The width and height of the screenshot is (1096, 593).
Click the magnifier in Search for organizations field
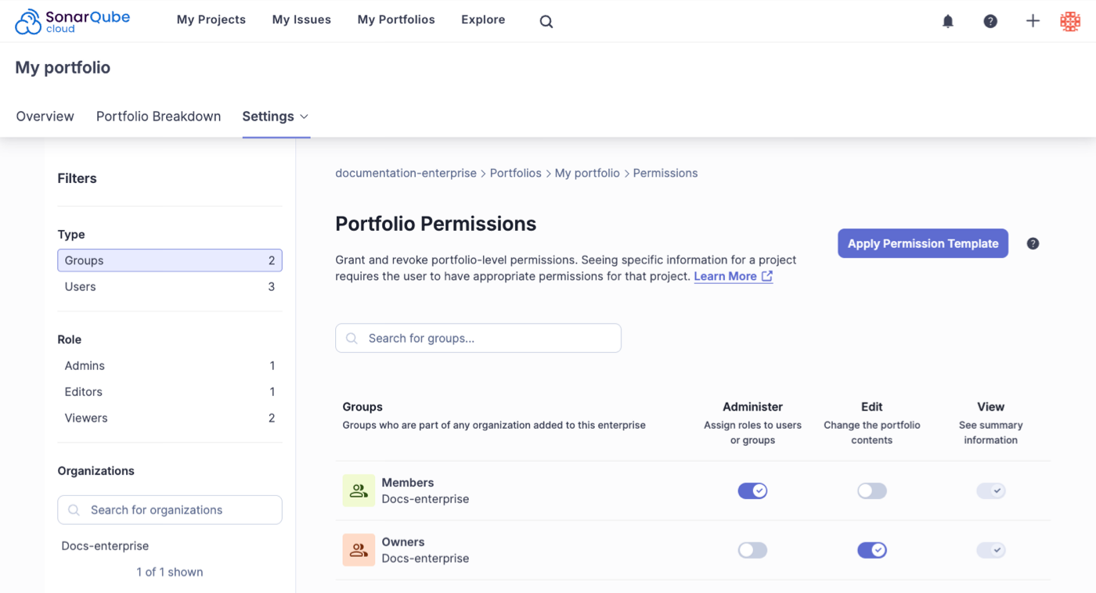click(x=74, y=510)
